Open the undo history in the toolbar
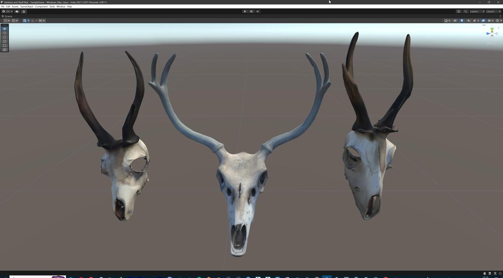The width and height of the screenshot is (503, 278). (x=459, y=11)
